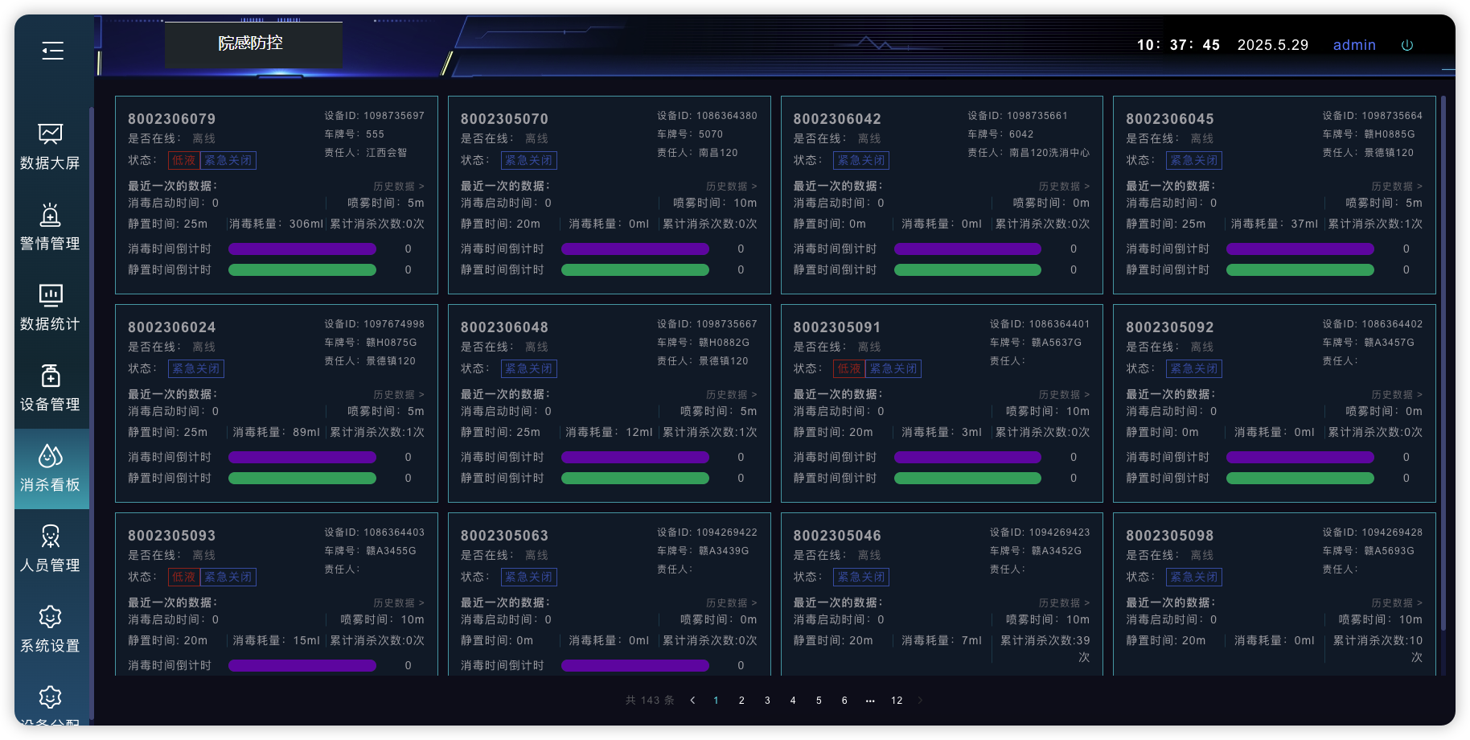The height and width of the screenshot is (740, 1470).
Task: Click the power/logout icon at top right
Action: pyautogui.click(x=1406, y=45)
